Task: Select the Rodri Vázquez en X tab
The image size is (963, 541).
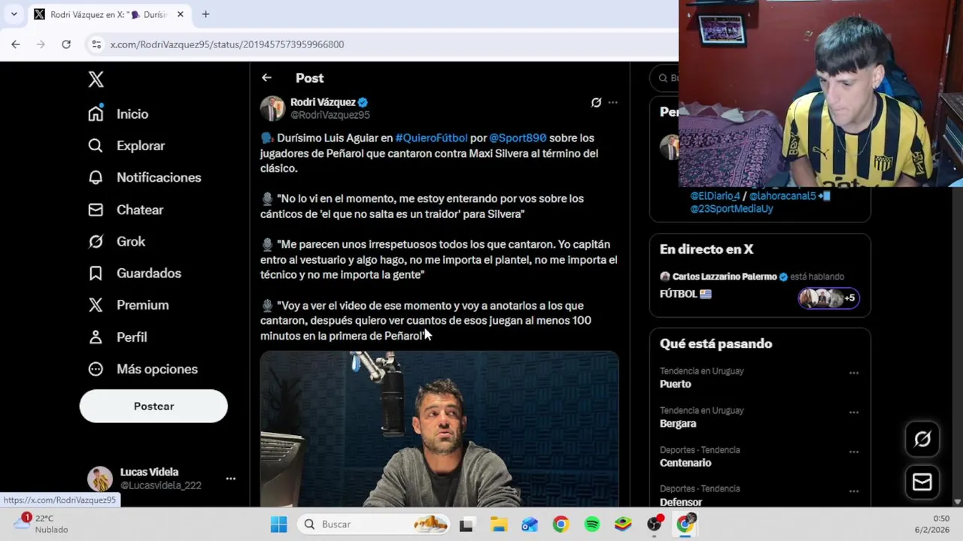Action: [x=109, y=14]
